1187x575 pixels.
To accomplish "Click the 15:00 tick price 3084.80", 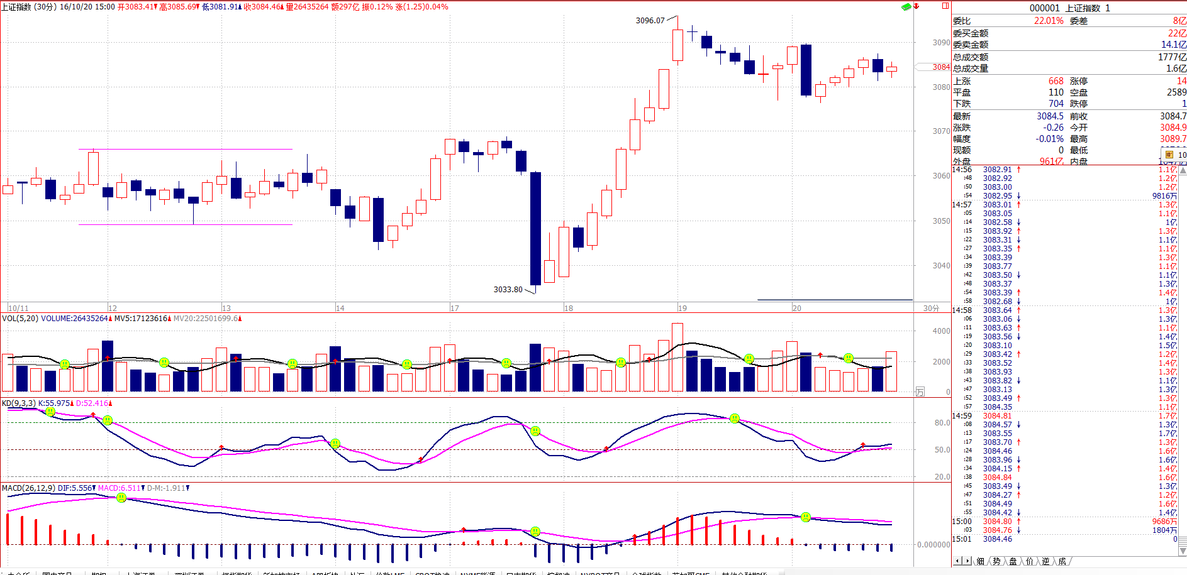I will click(998, 522).
